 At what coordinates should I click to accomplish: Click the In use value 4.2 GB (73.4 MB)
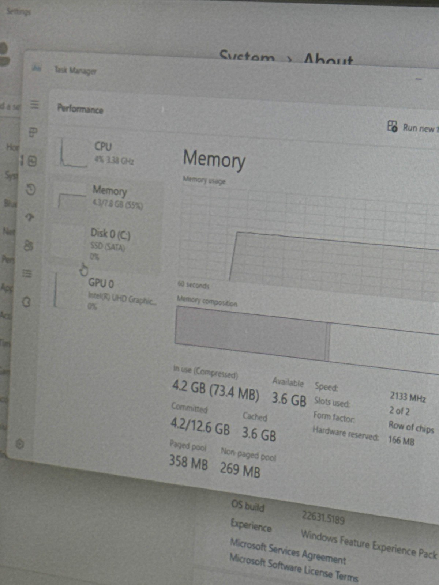click(215, 390)
